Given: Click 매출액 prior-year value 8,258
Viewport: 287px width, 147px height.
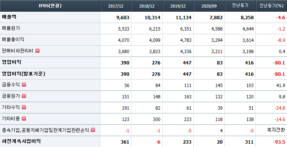Looking at the screenshot, I should [247, 18].
